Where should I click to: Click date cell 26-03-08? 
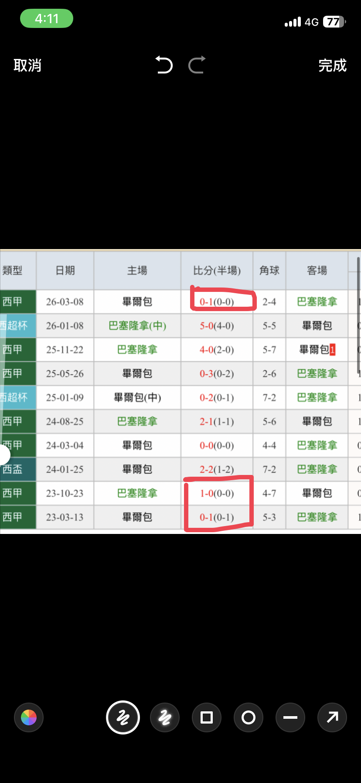[x=65, y=302]
